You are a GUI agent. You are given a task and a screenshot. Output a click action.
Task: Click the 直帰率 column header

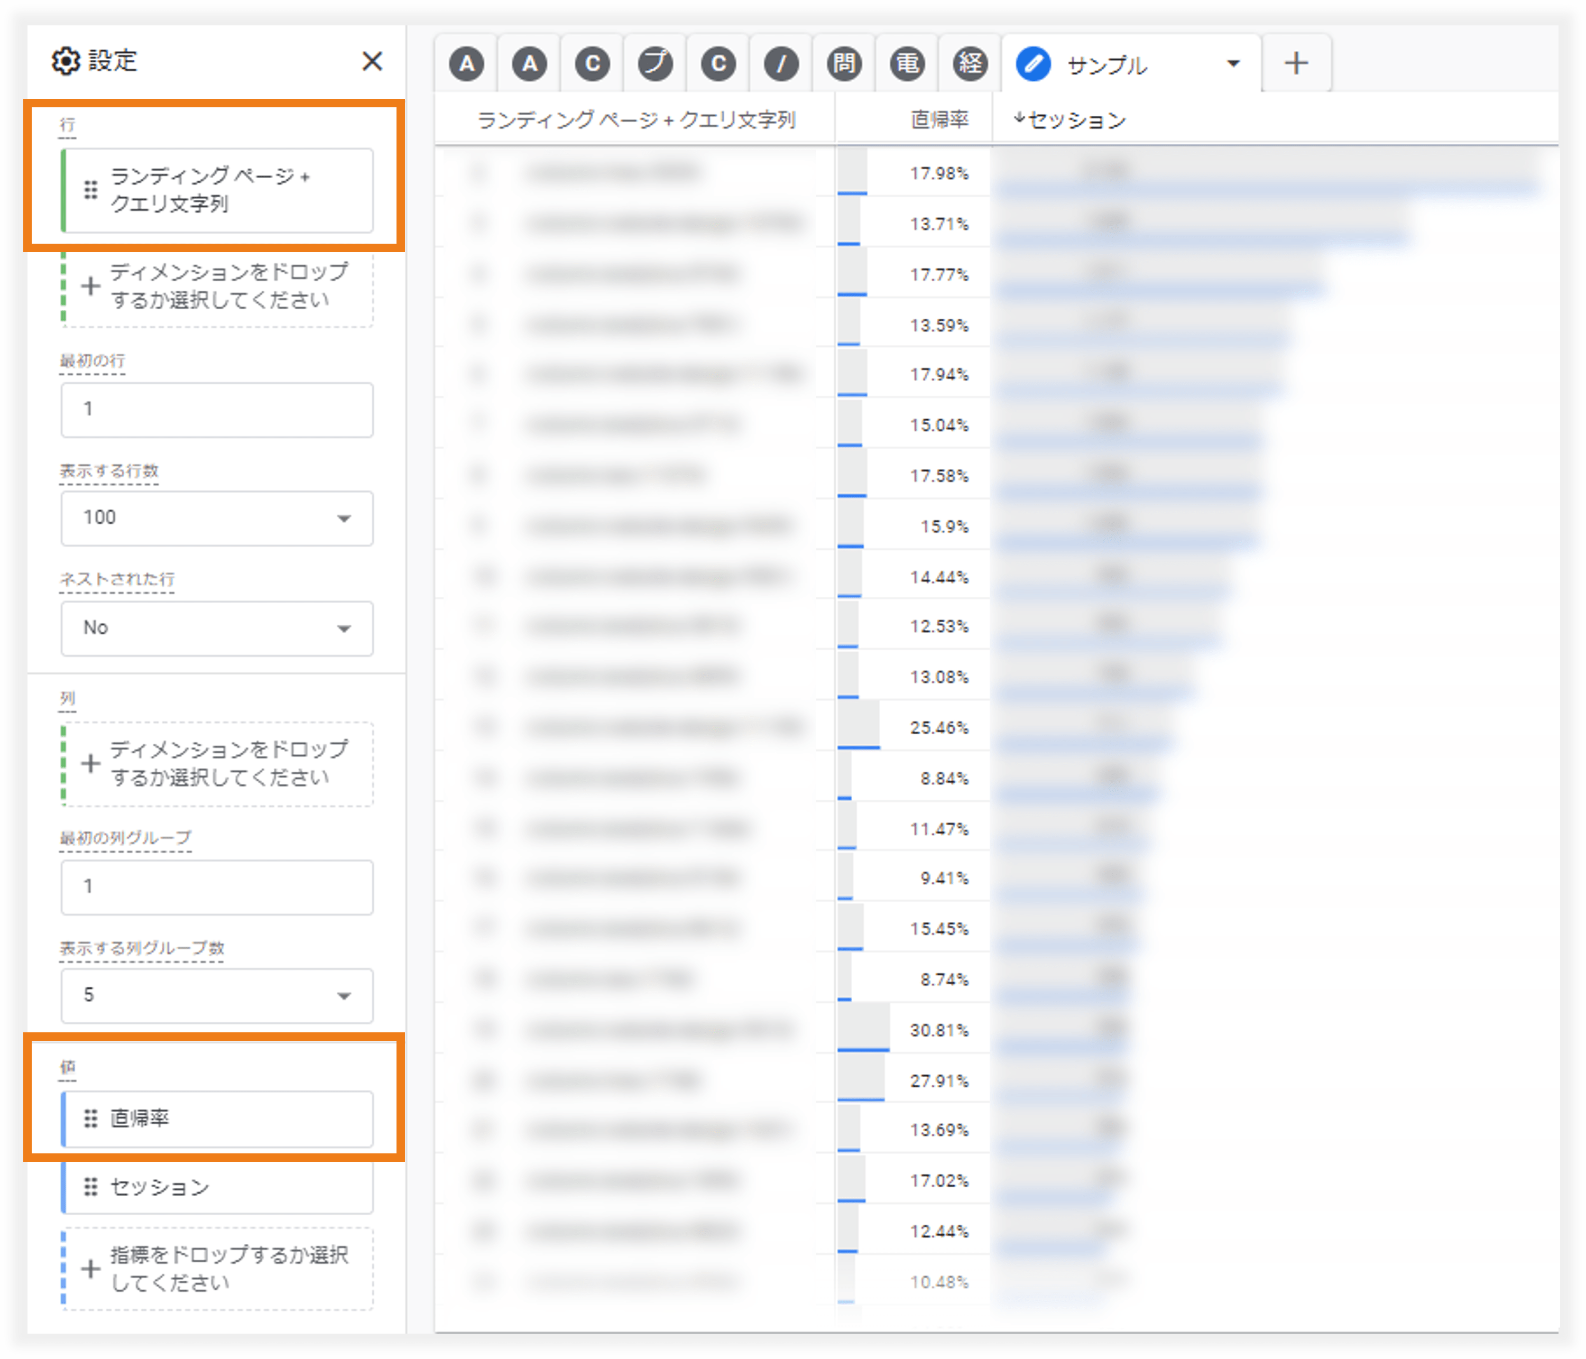point(939,120)
